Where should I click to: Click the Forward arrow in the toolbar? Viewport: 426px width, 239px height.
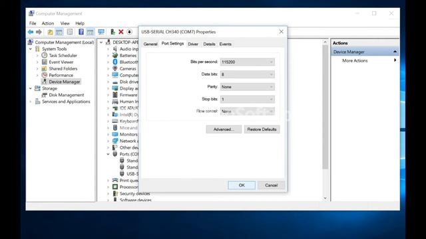pyautogui.click(x=39, y=32)
